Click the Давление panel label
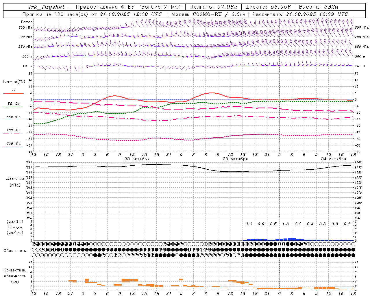Viewport: 370px width, 296px height. coord(15,179)
